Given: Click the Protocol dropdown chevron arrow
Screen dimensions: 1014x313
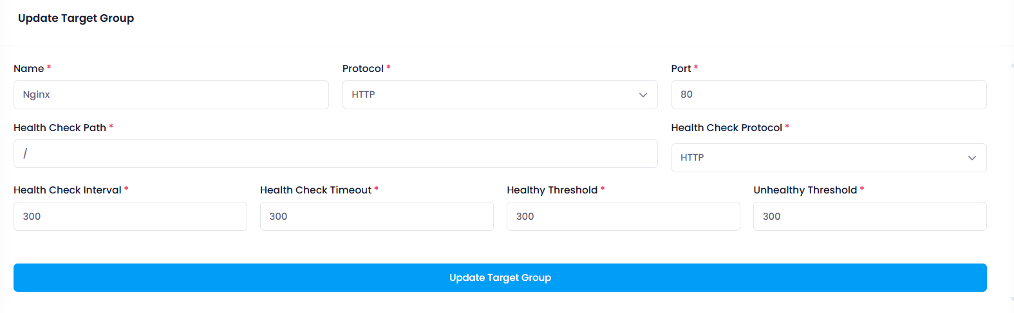Looking at the screenshot, I should [643, 95].
